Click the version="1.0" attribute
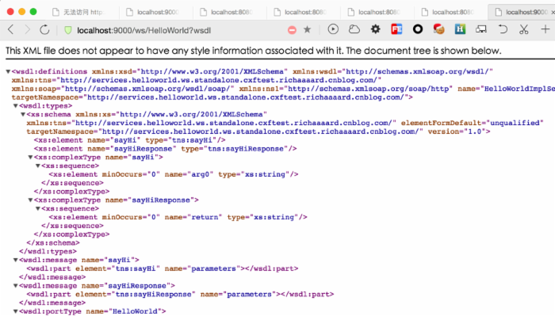Screen dimensions: 555x316 (457, 131)
